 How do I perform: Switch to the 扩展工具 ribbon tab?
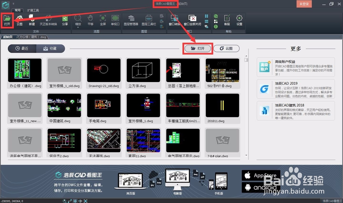33,10
